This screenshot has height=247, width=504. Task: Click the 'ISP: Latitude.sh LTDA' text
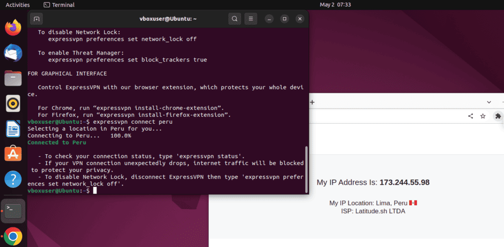click(x=373, y=211)
